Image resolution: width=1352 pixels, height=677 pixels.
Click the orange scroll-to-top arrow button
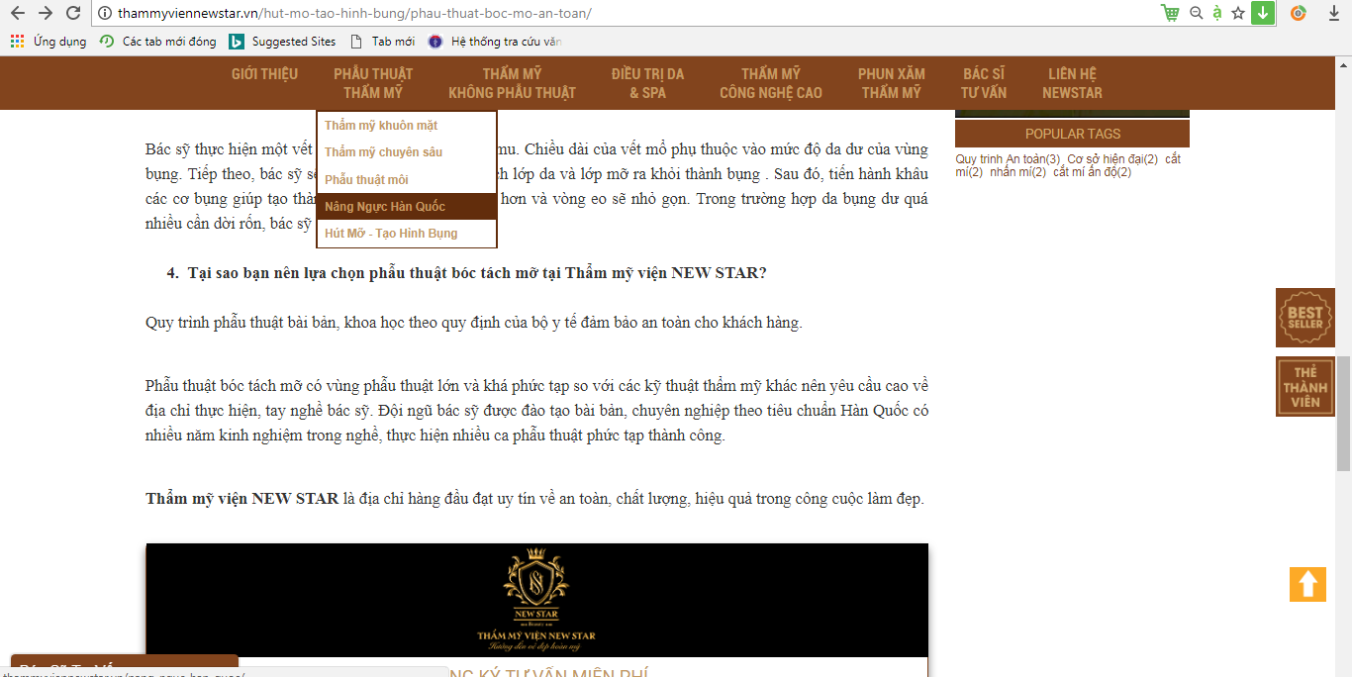[x=1306, y=584]
